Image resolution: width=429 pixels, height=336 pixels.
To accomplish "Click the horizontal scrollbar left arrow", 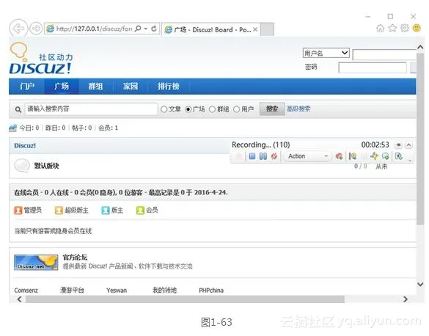I will coord(19,299).
